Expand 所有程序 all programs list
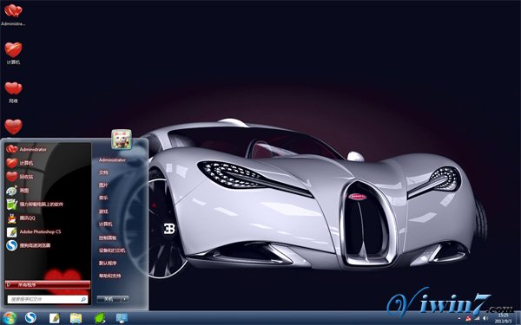 pos(48,284)
